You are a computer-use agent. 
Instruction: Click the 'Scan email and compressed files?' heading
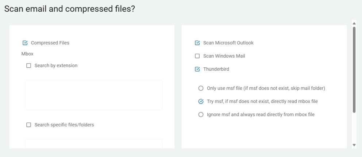(69, 9)
